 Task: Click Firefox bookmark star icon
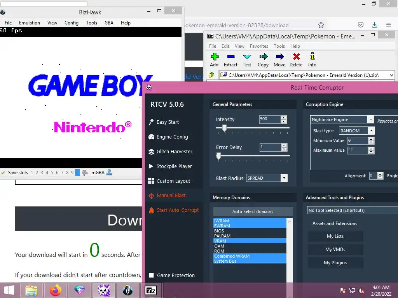(x=321, y=25)
